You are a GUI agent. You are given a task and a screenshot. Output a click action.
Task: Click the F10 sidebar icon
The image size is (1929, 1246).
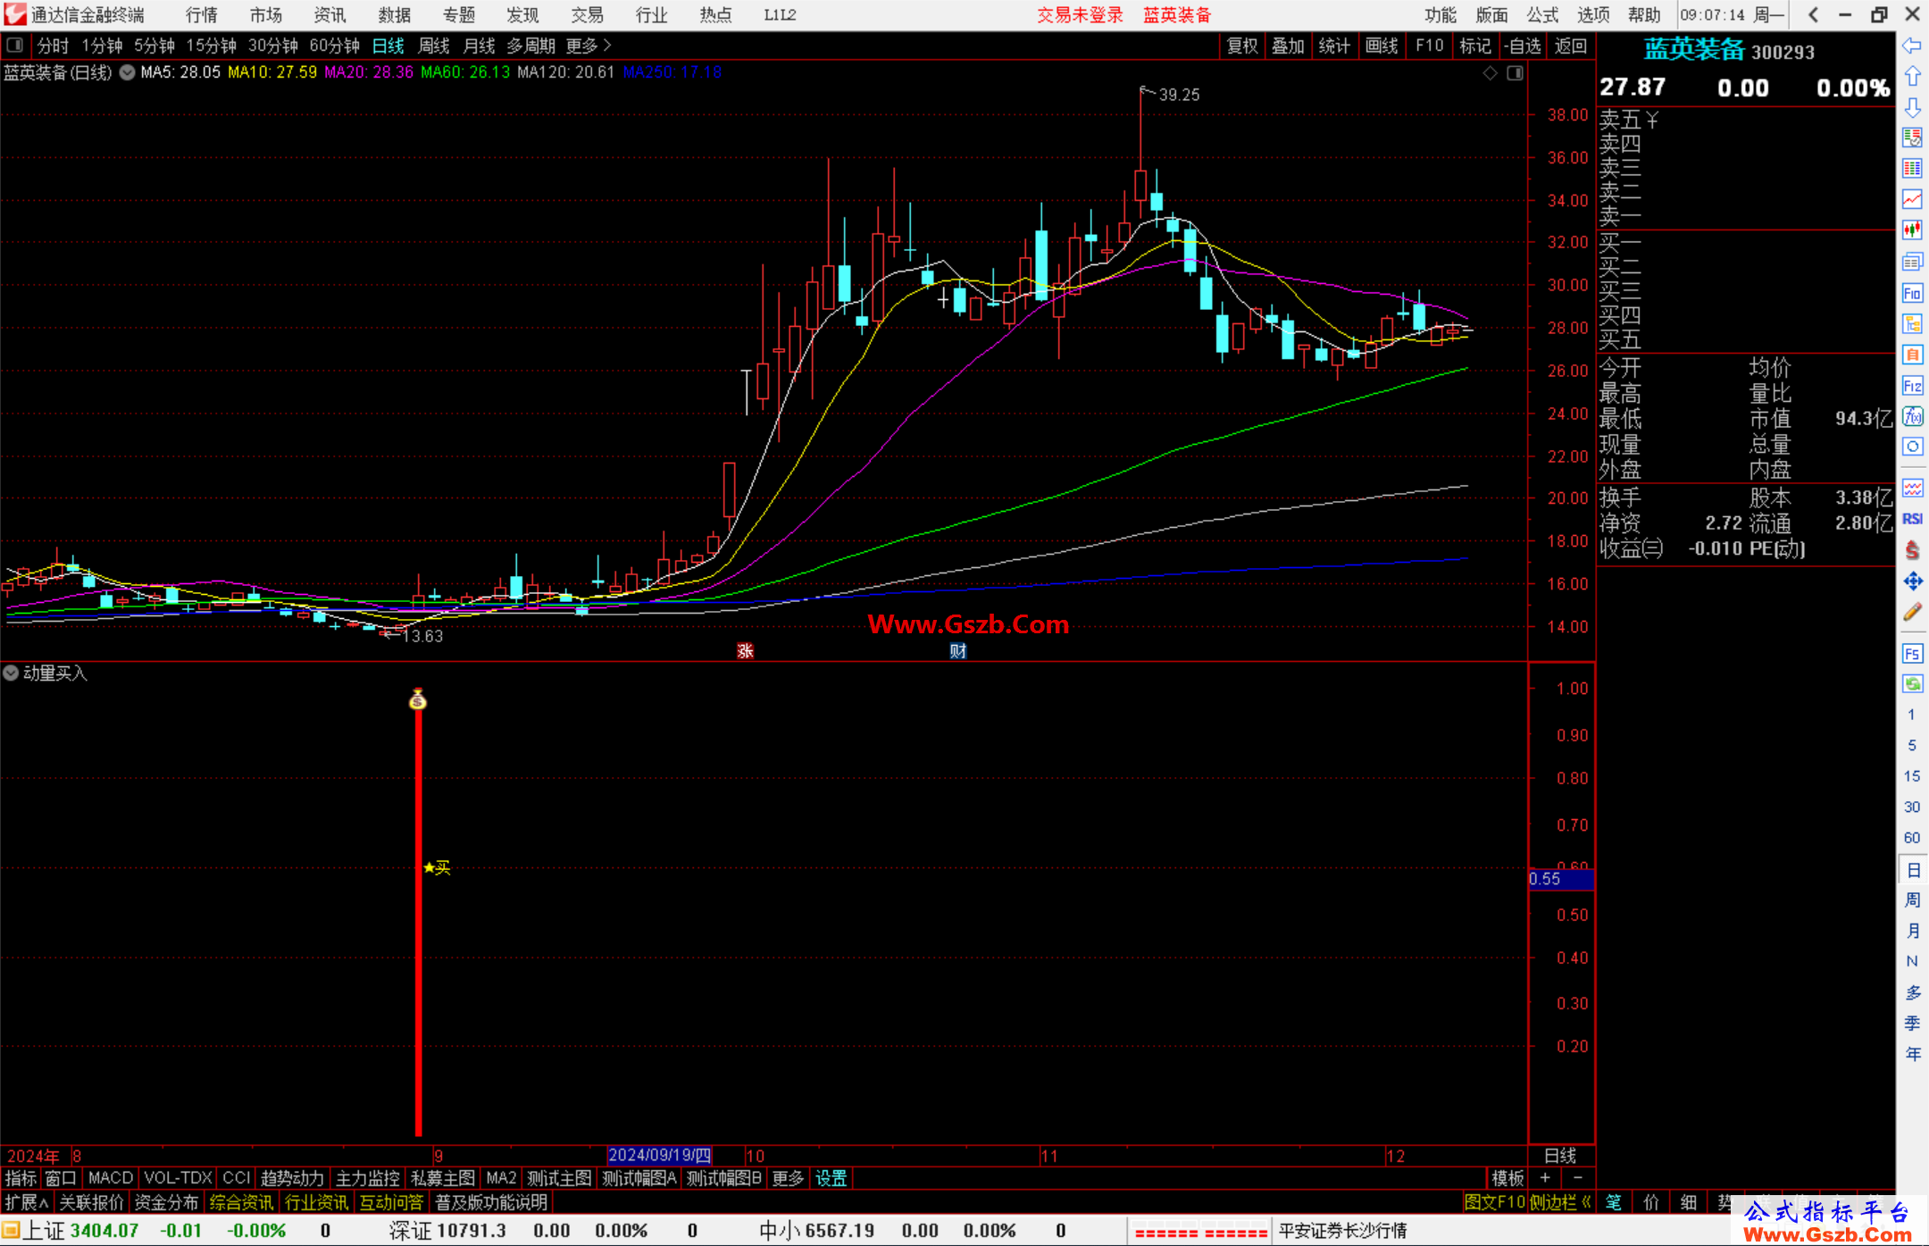click(1912, 293)
